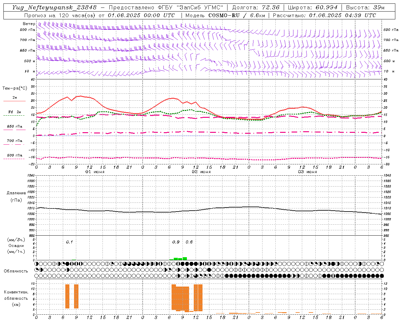Click the Тем-ра(°C) temperature panel label
400x320 pixels.
tap(15, 88)
